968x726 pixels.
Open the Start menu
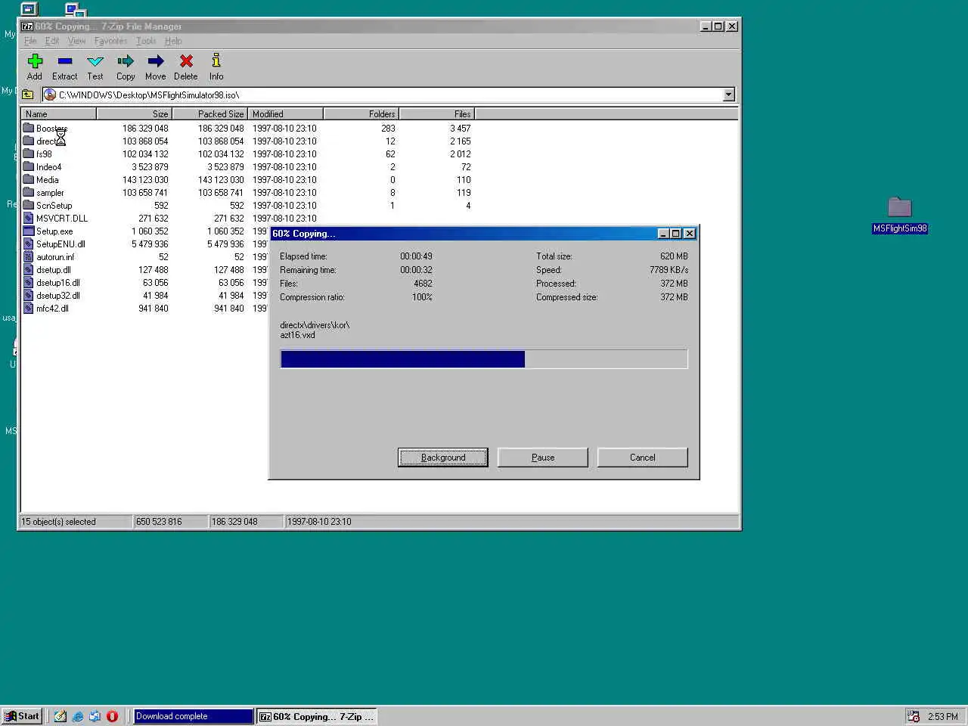click(22, 716)
